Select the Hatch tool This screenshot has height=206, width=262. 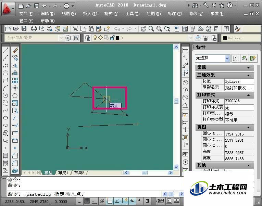(5, 156)
